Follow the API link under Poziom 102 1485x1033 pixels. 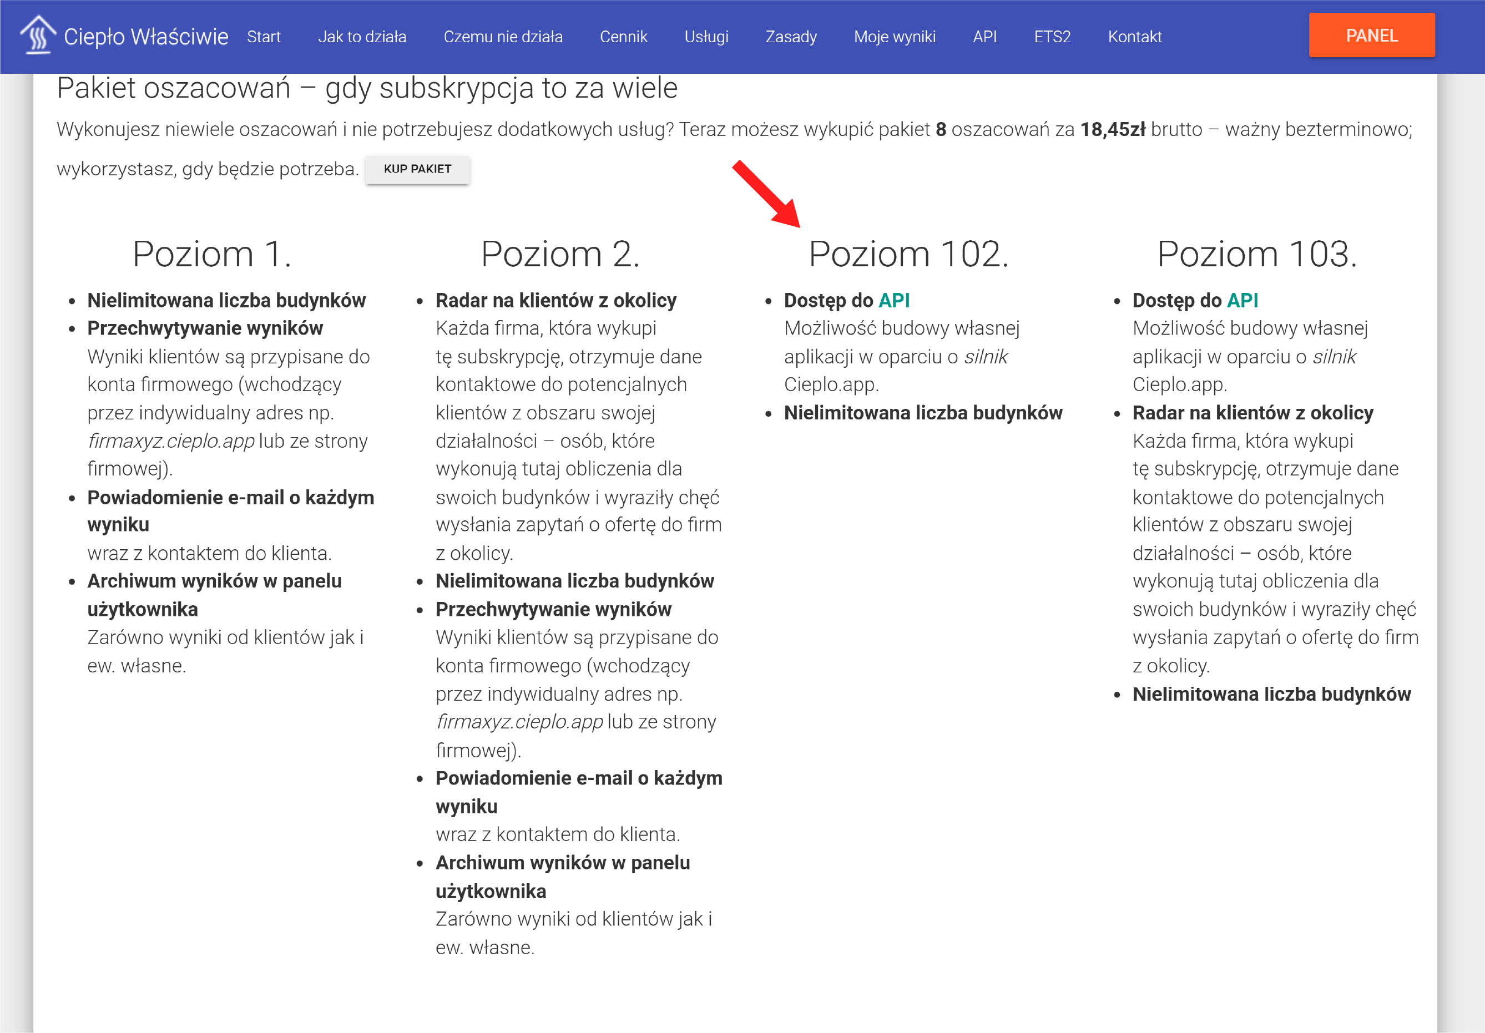pos(893,301)
